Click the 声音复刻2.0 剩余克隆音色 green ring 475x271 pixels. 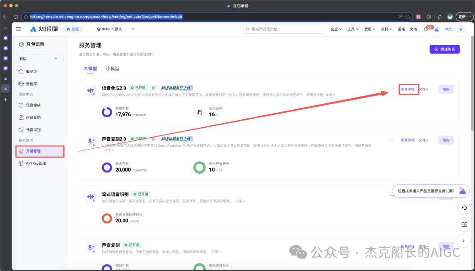(199, 168)
